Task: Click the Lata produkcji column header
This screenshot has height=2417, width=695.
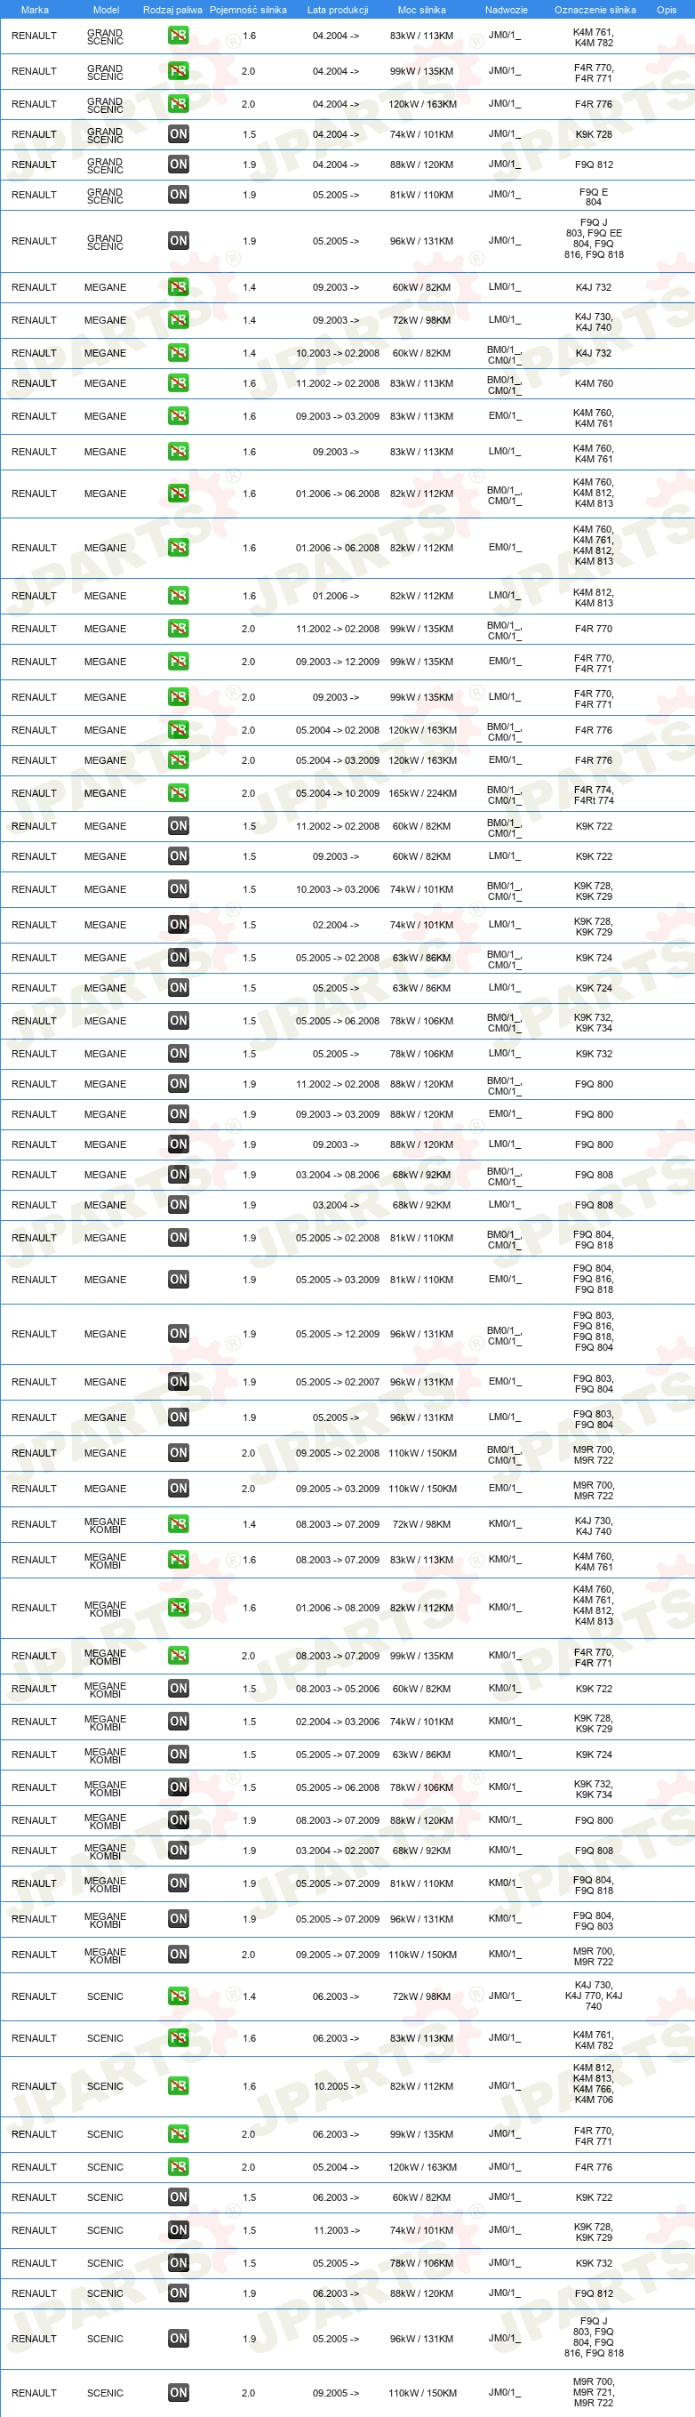Action: click(x=338, y=10)
